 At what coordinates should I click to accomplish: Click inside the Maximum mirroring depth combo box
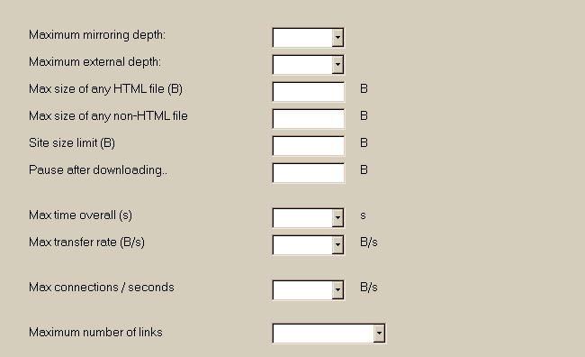[302, 38]
